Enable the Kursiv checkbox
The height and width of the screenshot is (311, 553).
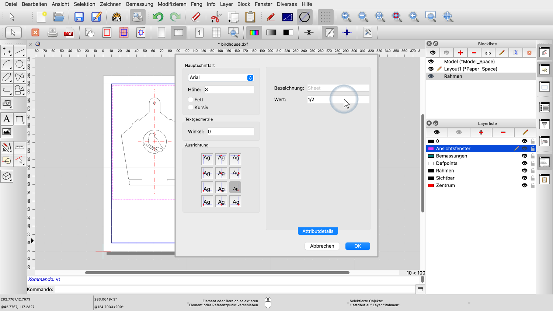click(191, 107)
